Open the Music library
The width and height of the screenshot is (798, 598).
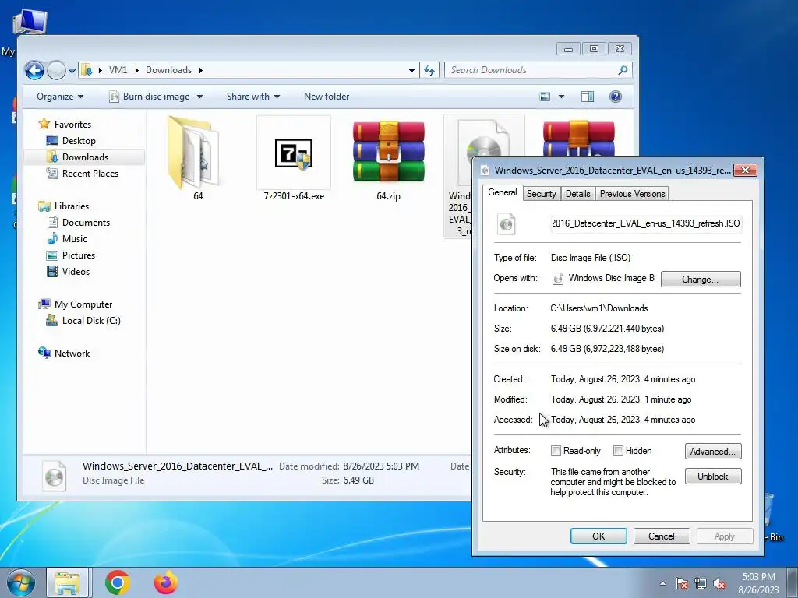pyautogui.click(x=67, y=239)
